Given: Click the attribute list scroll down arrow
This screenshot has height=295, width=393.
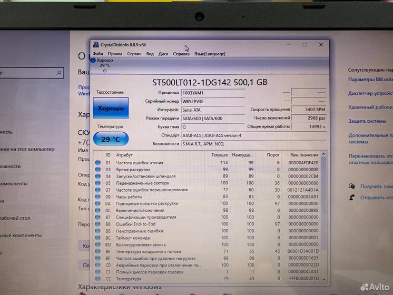Looking at the screenshot, I should point(323,279).
